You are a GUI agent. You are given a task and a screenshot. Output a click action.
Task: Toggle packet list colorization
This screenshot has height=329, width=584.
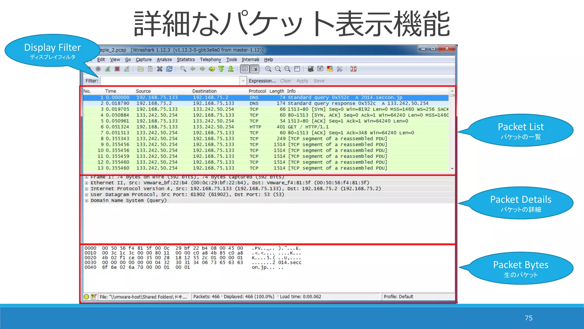(x=245, y=69)
